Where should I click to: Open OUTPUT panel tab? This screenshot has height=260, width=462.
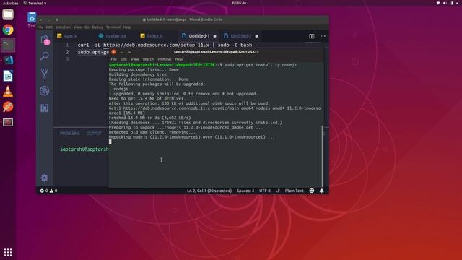(94, 133)
